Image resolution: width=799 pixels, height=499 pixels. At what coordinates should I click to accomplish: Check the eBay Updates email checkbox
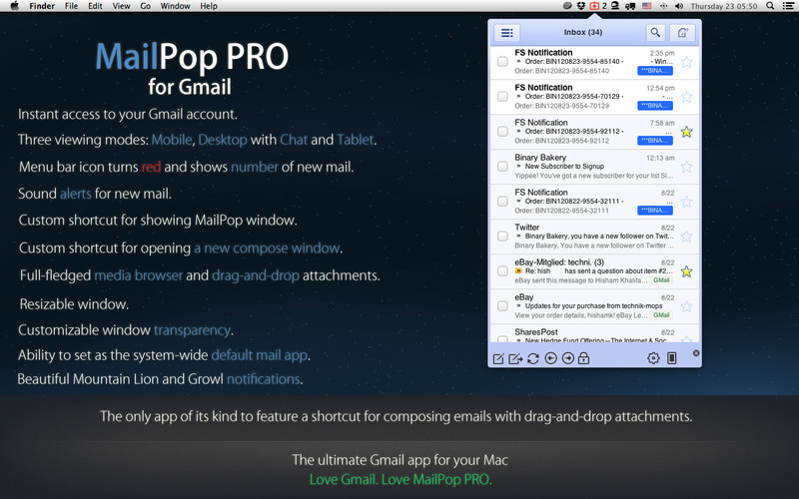coord(502,306)
